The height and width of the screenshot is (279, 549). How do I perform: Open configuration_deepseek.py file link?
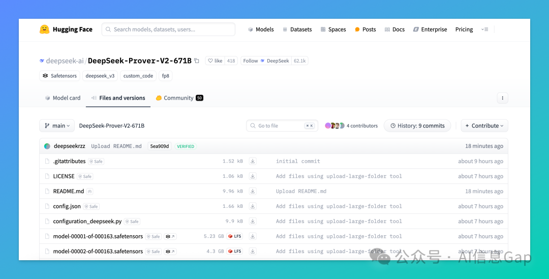click(87, 221)
